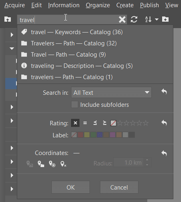The image size is (181, 202).
Task: Open the sort options dropdown arrow
Action: pyautogui.click(x=157, y=20)
